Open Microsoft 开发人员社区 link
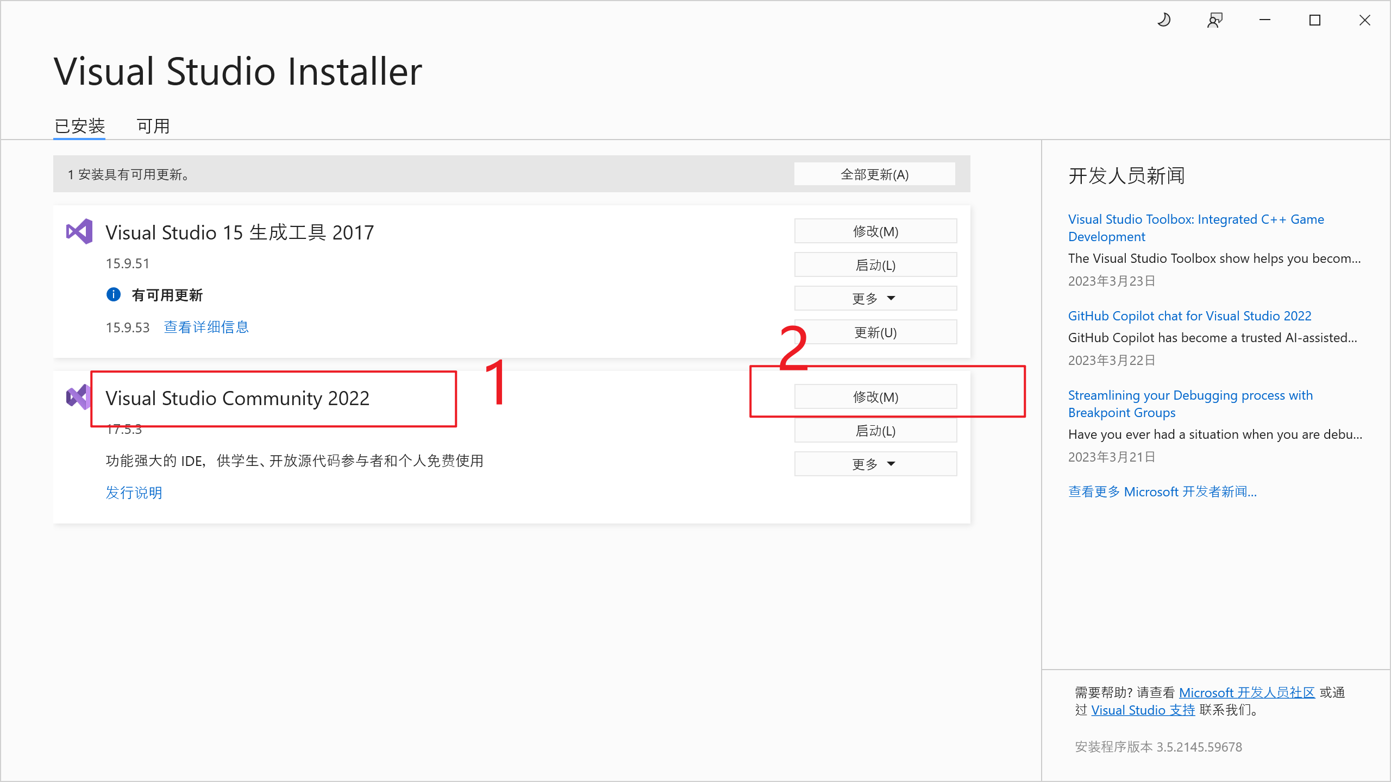Image resolution: width=1391 pixels, height=782 pixels. click(x=1247, y=693)
